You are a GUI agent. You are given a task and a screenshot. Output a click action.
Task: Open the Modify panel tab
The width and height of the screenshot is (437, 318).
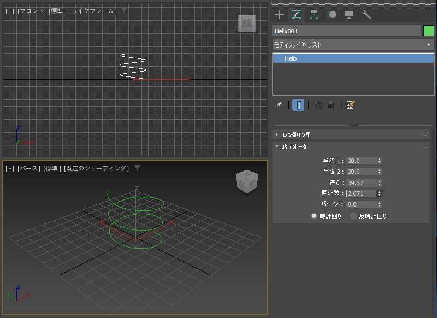point(297,15)
